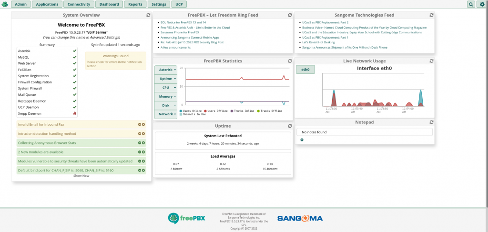The width and height of the screenshot is (488, 232).
Task: Open Announcing Sangoma Connect Mobile Apps link
Action: click(x=190, y=37)
